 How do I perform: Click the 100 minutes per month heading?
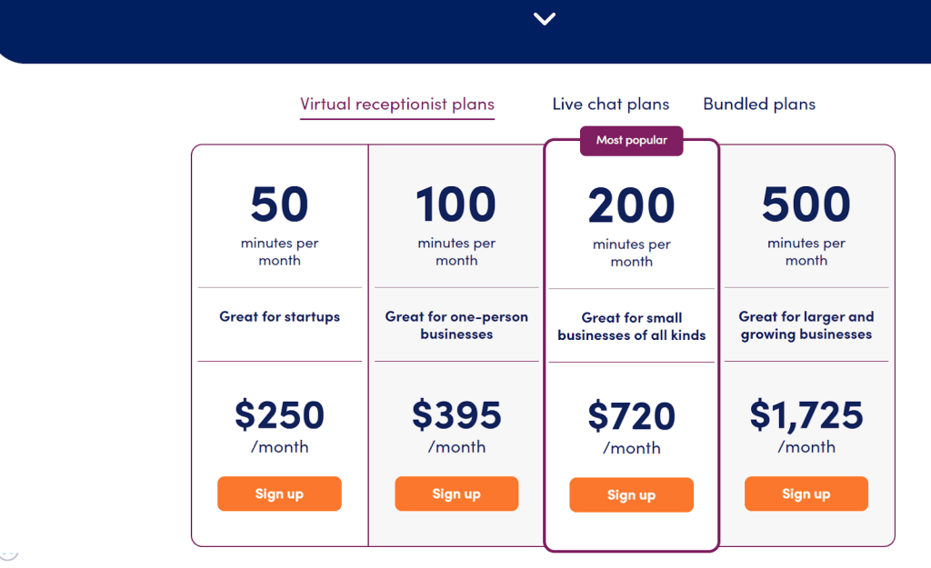point(456,204)
